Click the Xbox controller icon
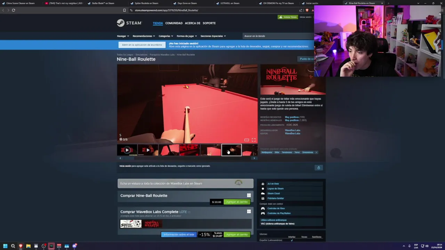Image resolution: width=445 pixels, height=250 pixels. [263, 208]
